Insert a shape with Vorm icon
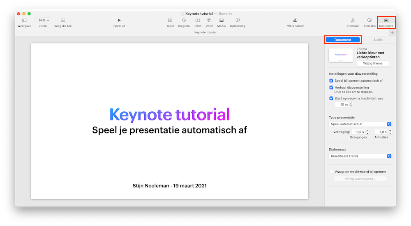 coord(209,21)
